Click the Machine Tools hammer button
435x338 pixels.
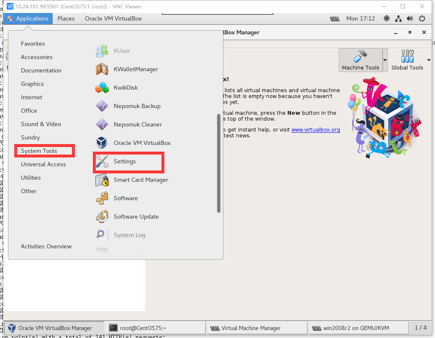coord(361,60)
